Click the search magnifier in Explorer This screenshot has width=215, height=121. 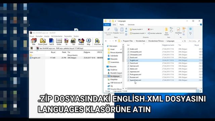coord(199,41)
